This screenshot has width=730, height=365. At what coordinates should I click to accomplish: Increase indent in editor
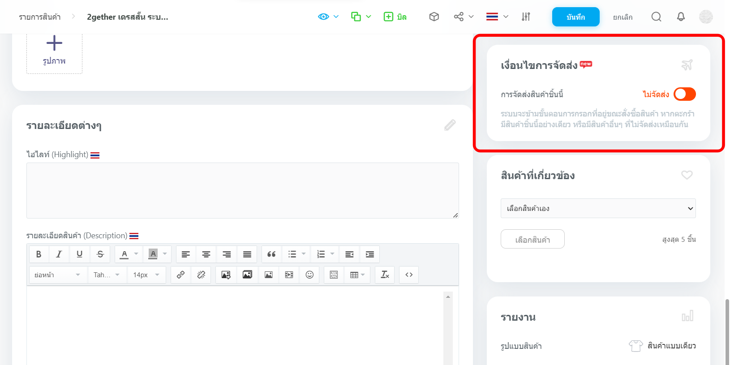(370, 254)
